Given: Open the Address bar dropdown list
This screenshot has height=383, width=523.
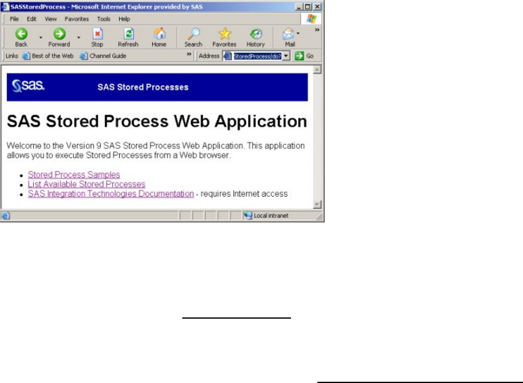Looking at the screenshot, I should (286, 56).
